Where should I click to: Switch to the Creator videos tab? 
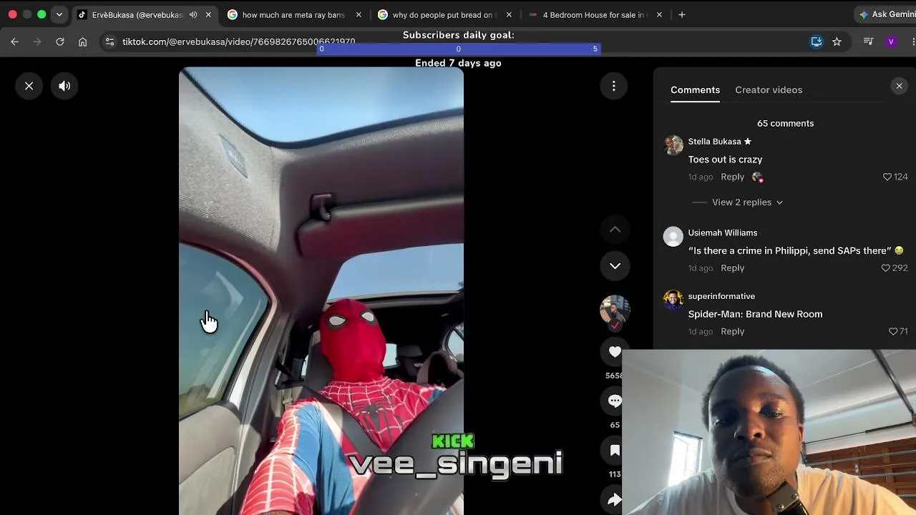(x=769, y=90)
